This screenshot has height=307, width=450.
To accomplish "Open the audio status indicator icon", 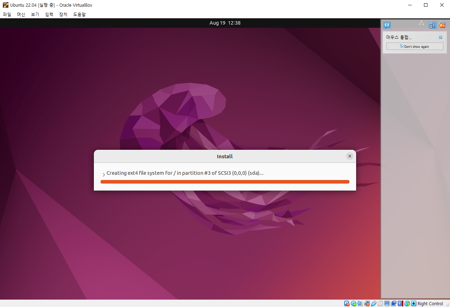I will (x=360, y=303).
